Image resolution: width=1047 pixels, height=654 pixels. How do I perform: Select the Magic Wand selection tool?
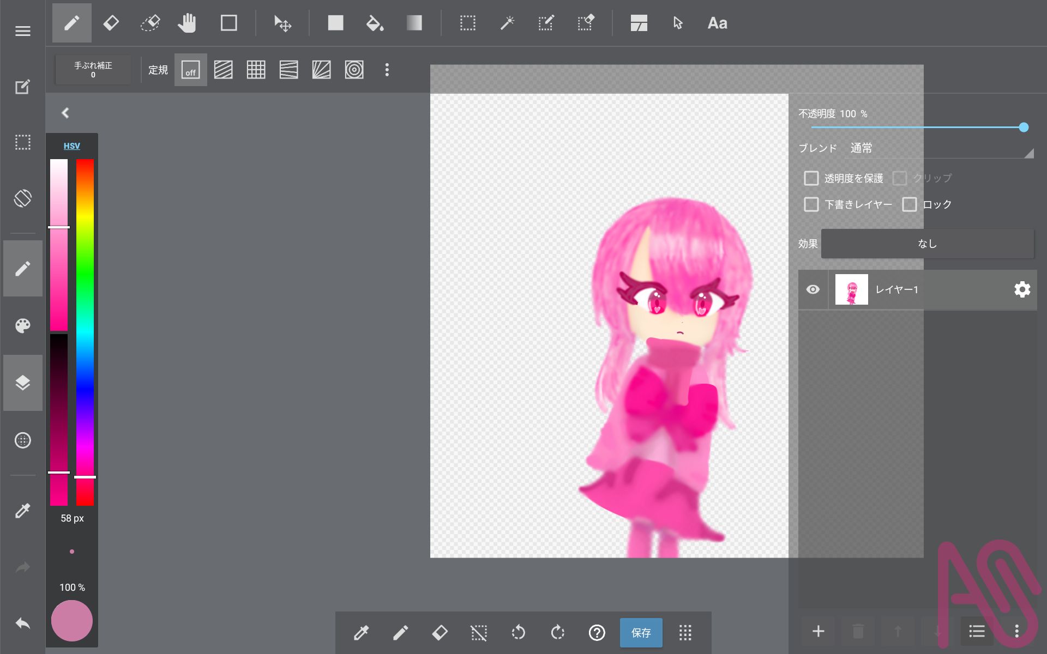point(507,23)
